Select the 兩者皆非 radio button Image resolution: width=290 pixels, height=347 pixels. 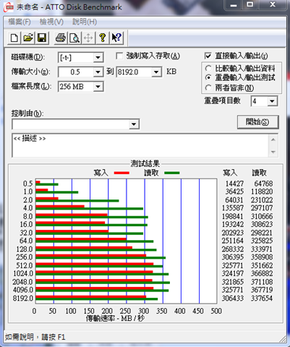208,87
